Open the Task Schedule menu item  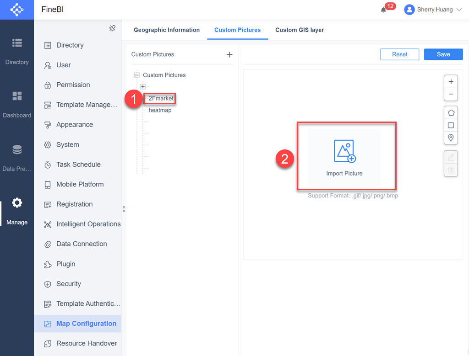pos(78,165)
